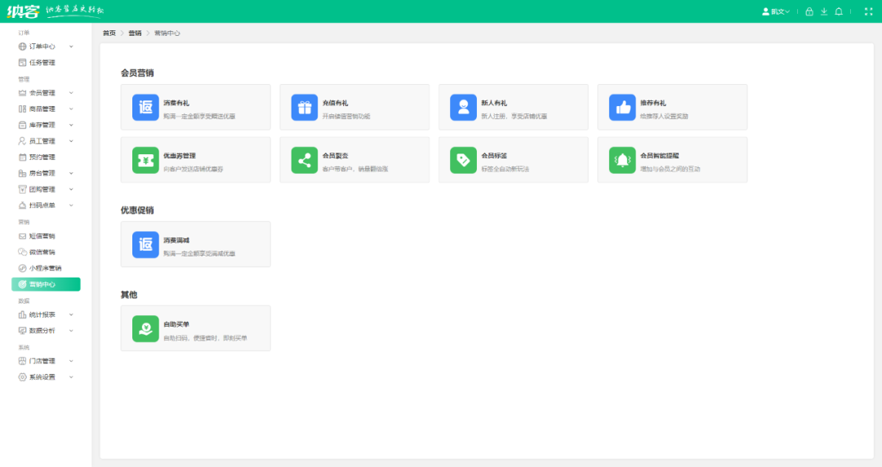Open 门店管理 sidebar menu label
This screenshot has width=882, height=467.
(42, 361)
